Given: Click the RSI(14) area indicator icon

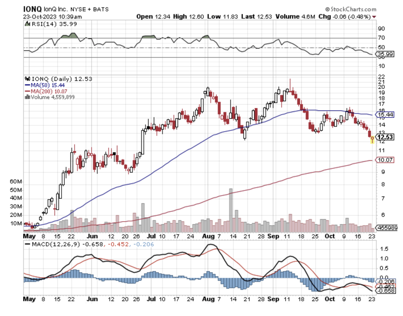Looking at the screenshot, I should (27, 24).
